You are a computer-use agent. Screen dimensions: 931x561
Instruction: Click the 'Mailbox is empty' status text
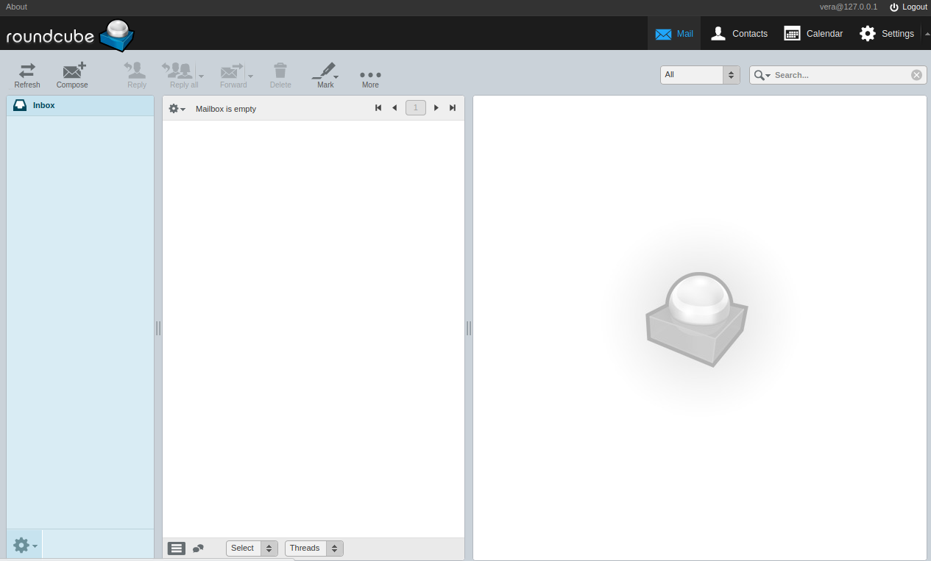(x=226, y=109)
